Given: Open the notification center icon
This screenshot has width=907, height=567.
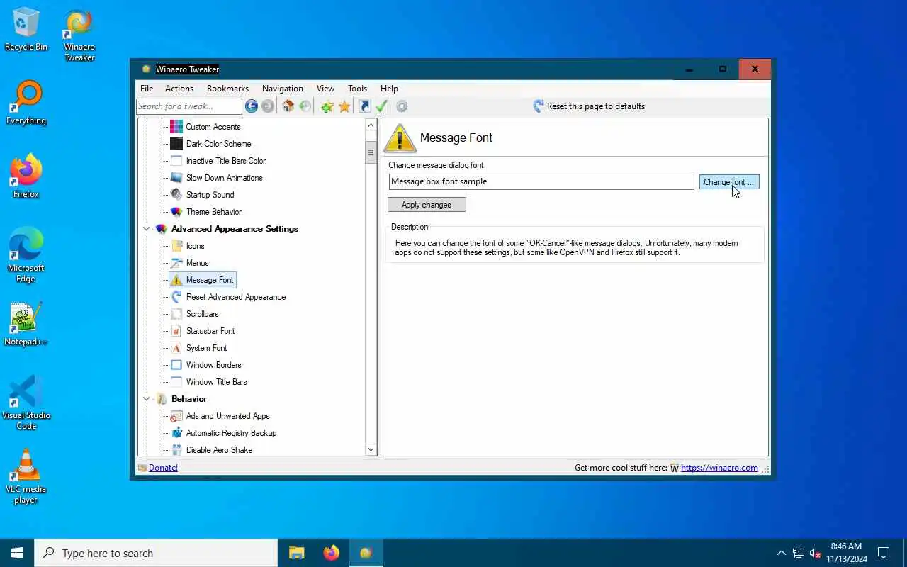Looking at the screenshot, I should point(884,553).
